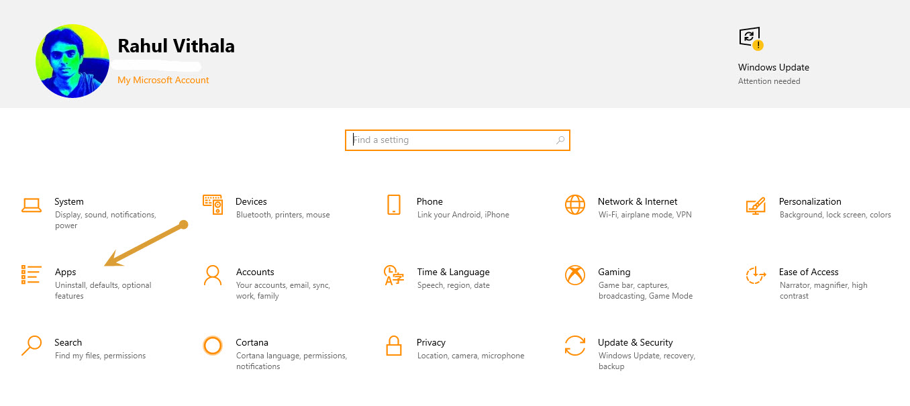Click Narrator, magnifier, high contrast text
Image resolution: width=910 pixels, height=406 pixels.
point(823,291)
